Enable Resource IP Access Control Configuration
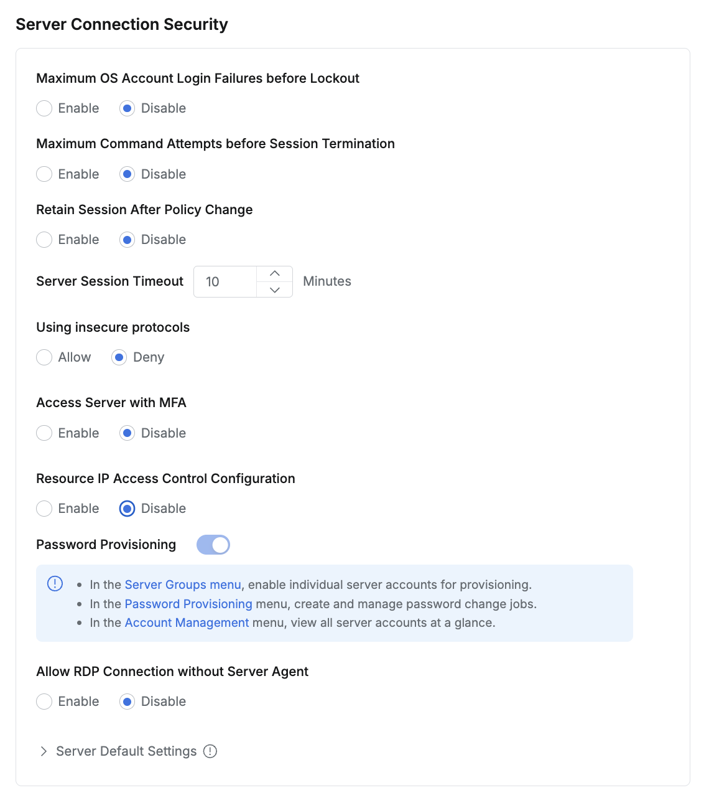 (44, 509)
